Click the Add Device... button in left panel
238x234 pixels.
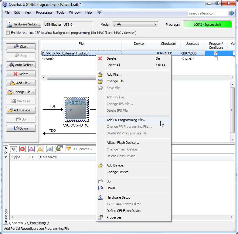click(21, 110)
